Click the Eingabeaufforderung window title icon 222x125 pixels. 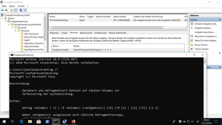click(x=12, y=55)
